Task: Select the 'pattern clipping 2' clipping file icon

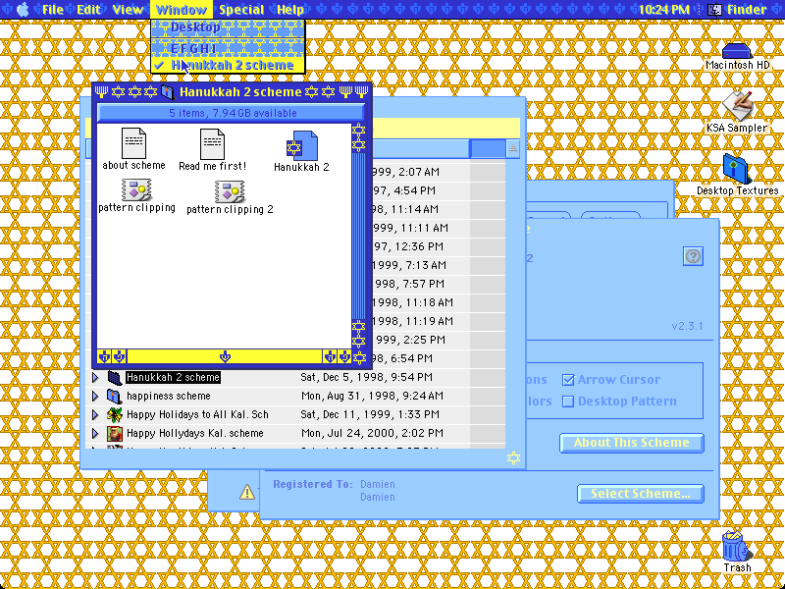Action: click(x=230, y=191)
